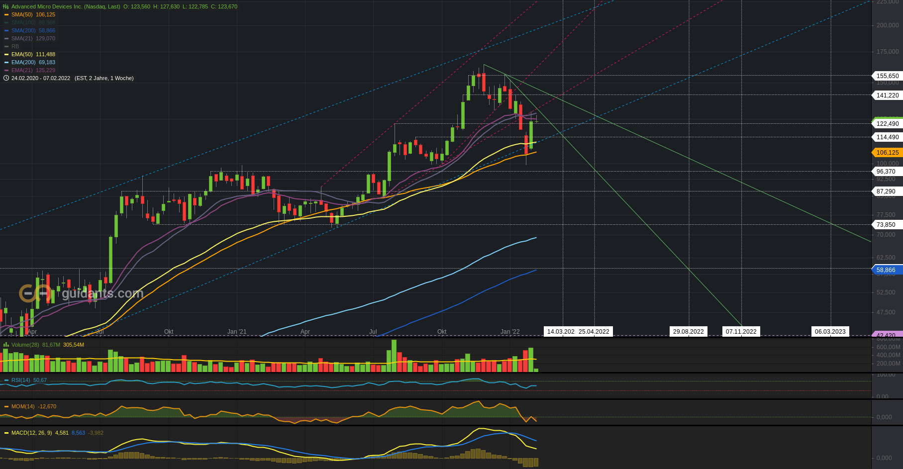Select the 114,490 price level label

pyautogui.click(x=888, y=137)
